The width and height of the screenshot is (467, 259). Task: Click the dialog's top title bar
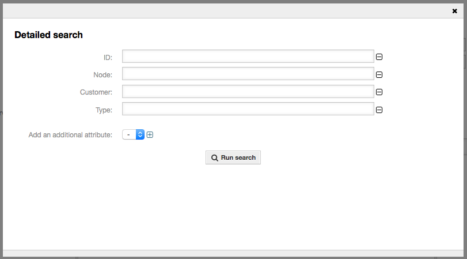[x=230, y=10]
